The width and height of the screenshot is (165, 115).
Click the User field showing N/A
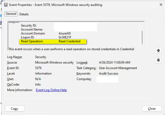38,79
